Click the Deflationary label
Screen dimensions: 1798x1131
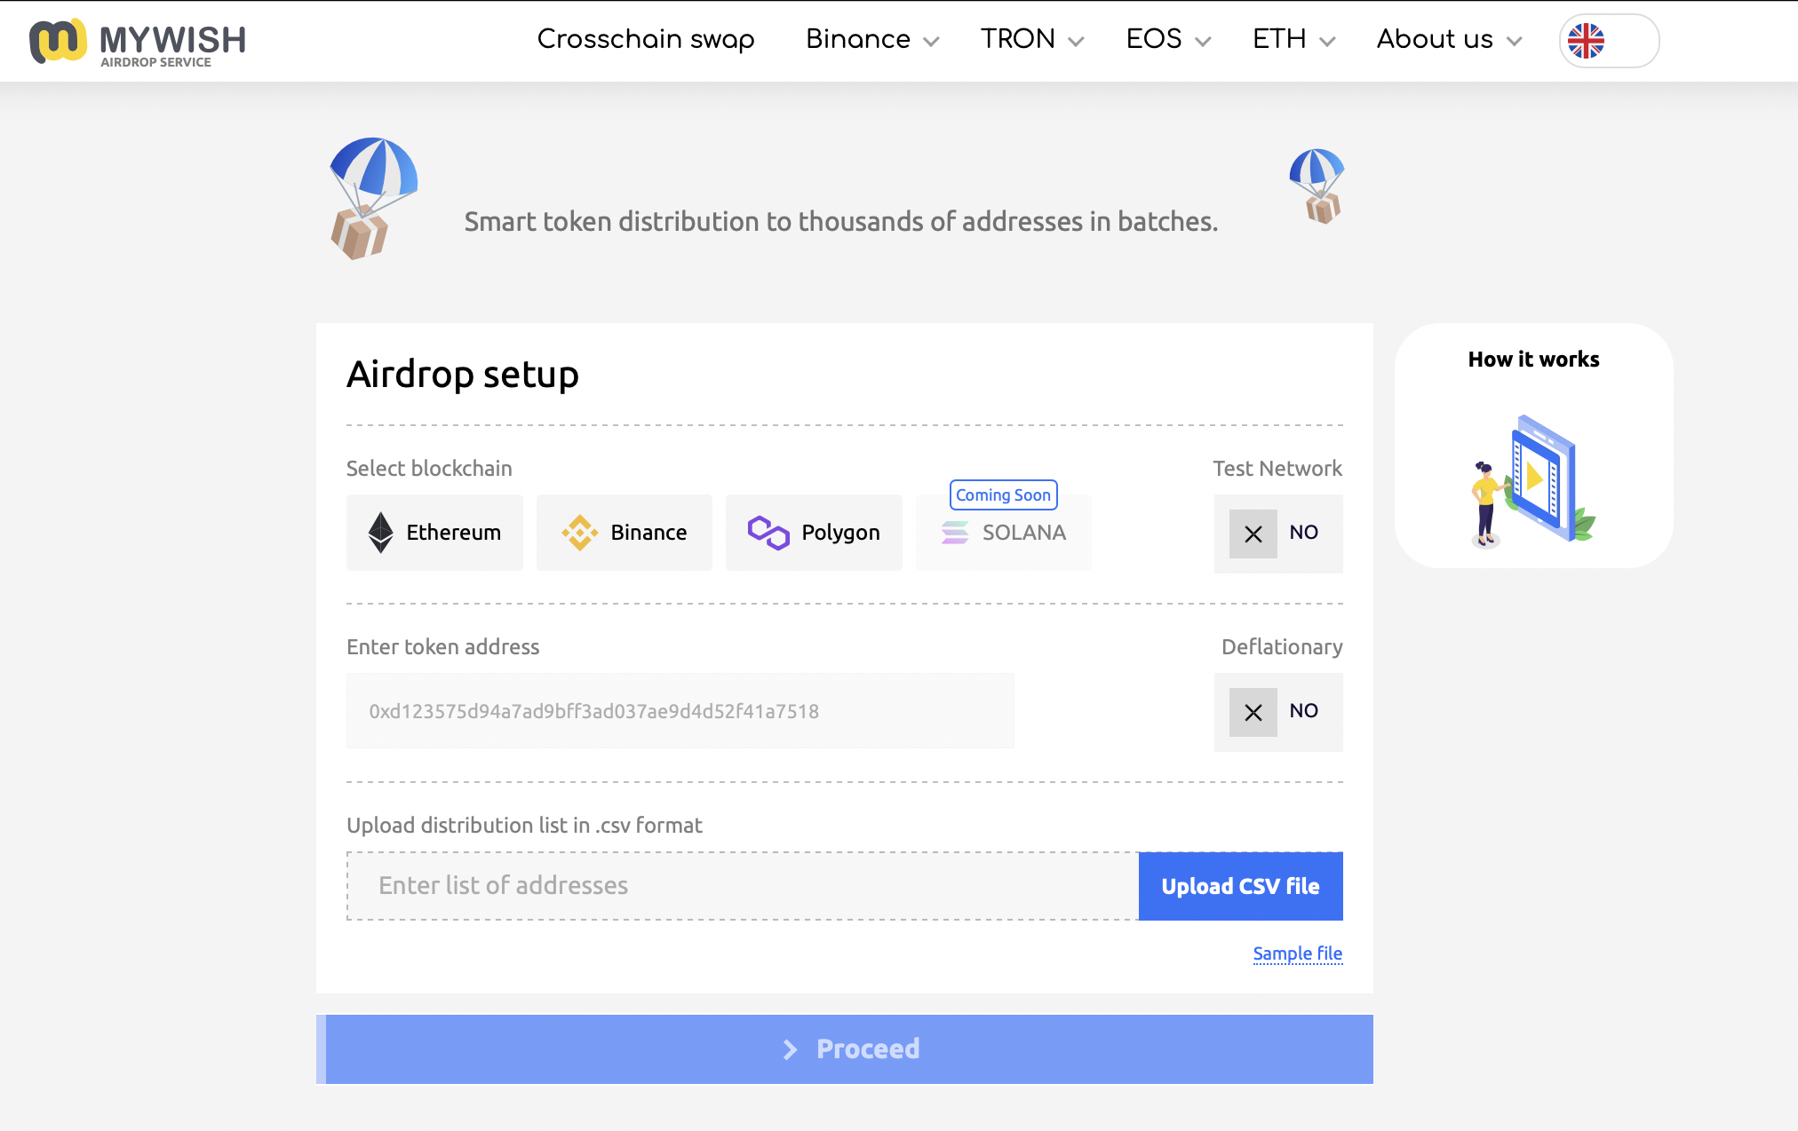pyautogui.click(x=1282, y=646)
